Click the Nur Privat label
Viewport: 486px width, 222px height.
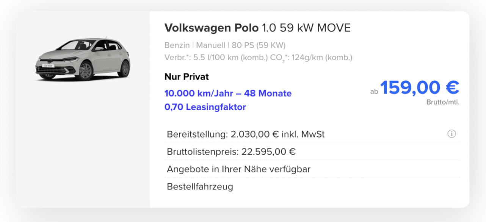[187, 77]
